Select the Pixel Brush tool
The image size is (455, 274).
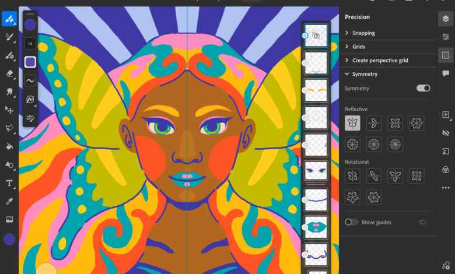point(9,19)
